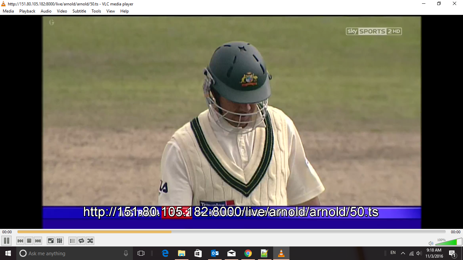Open the Help menu

124,11
